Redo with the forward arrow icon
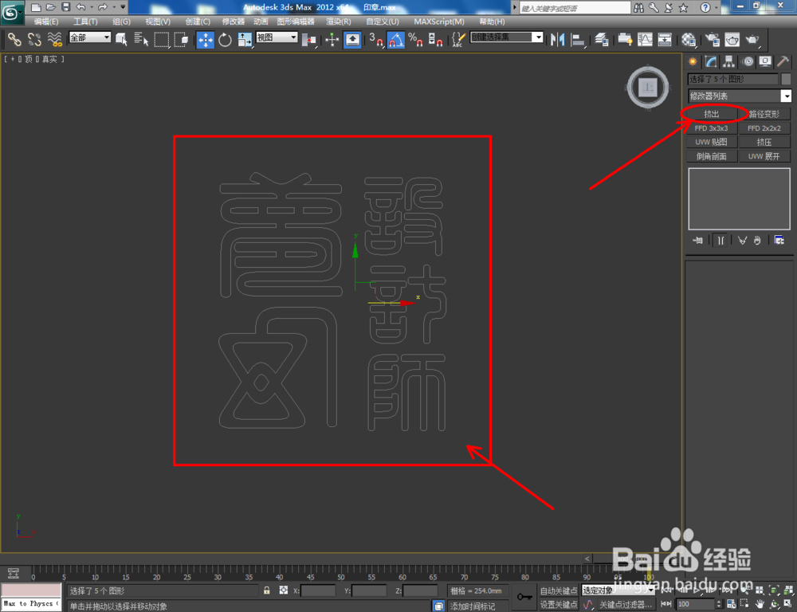The width and height of the screenshot is (797, 612). click(103, 7)
